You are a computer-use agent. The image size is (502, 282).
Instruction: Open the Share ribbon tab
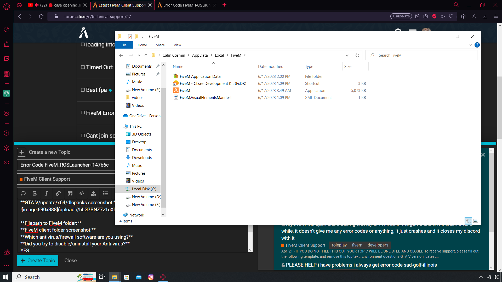click(160, 45)
